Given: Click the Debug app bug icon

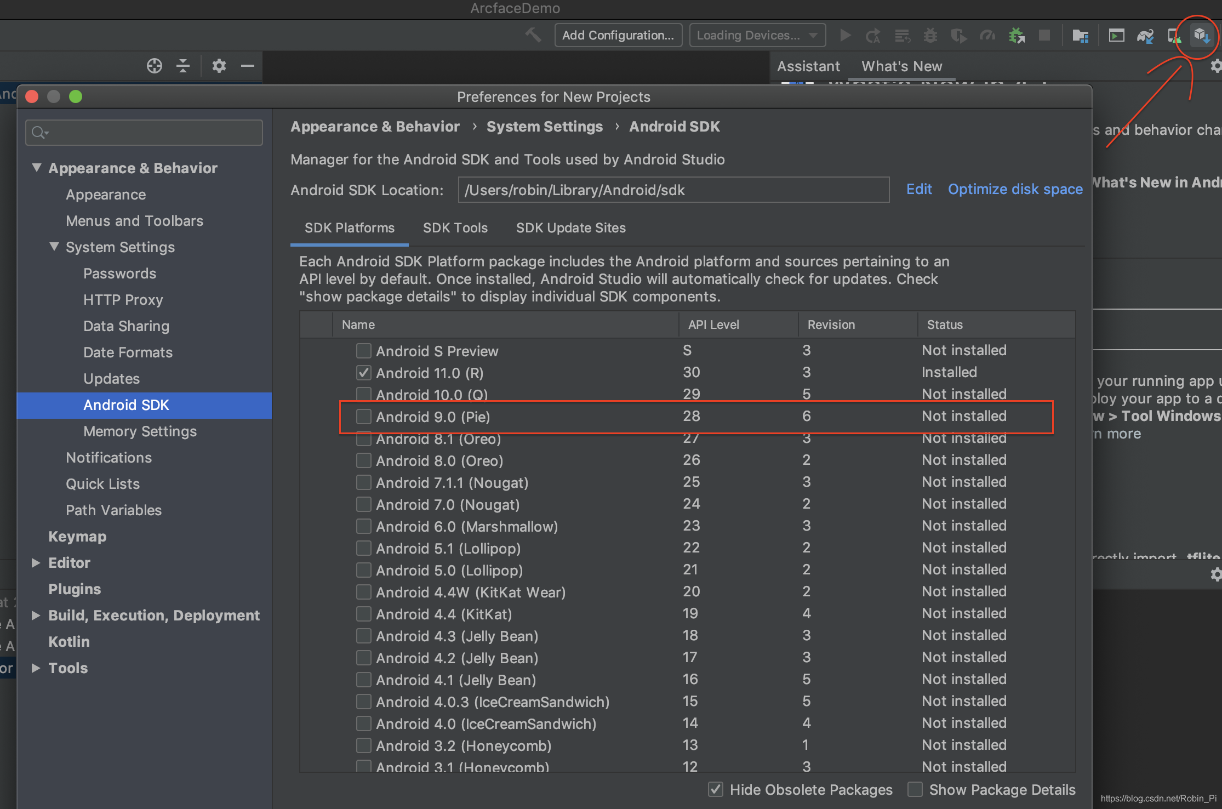Looking at the screenshot, I should [x=930, y=36].
